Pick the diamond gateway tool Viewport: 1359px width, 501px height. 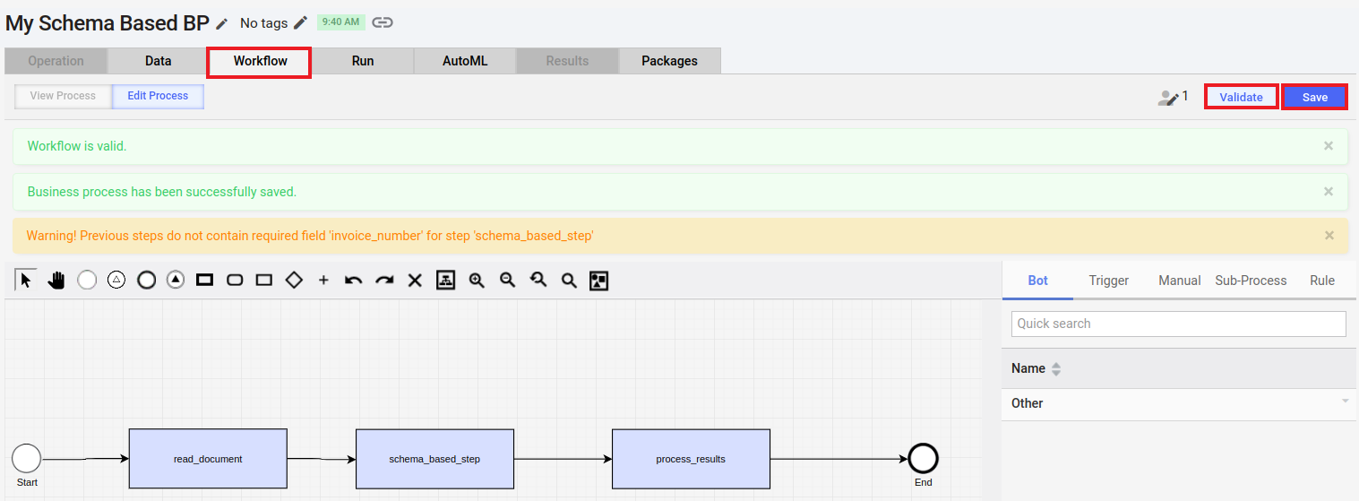(294, 281)
